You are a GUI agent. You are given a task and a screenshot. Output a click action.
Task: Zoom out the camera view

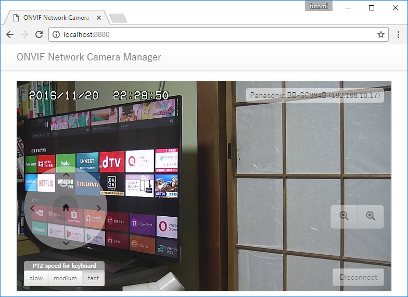click(344, 216)
